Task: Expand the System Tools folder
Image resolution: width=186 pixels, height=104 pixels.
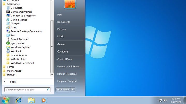Action: (x=18, y=59)
